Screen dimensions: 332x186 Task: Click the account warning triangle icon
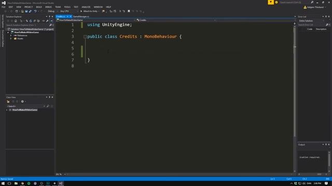305,7
